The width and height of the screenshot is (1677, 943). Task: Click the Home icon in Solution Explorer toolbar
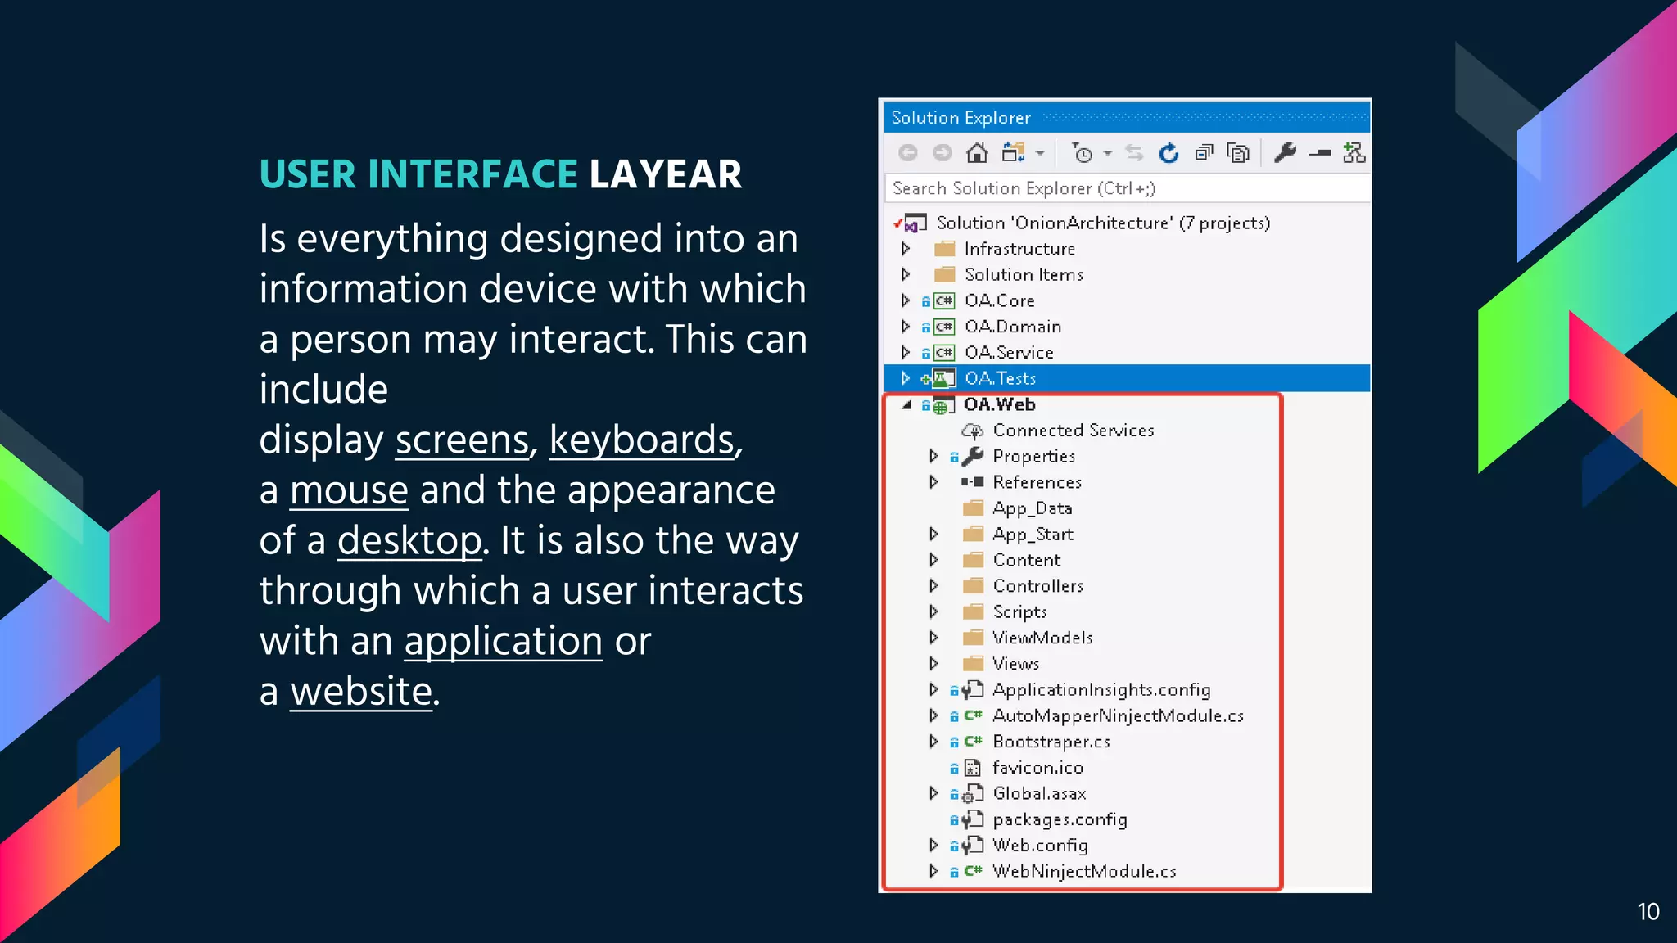976,153
